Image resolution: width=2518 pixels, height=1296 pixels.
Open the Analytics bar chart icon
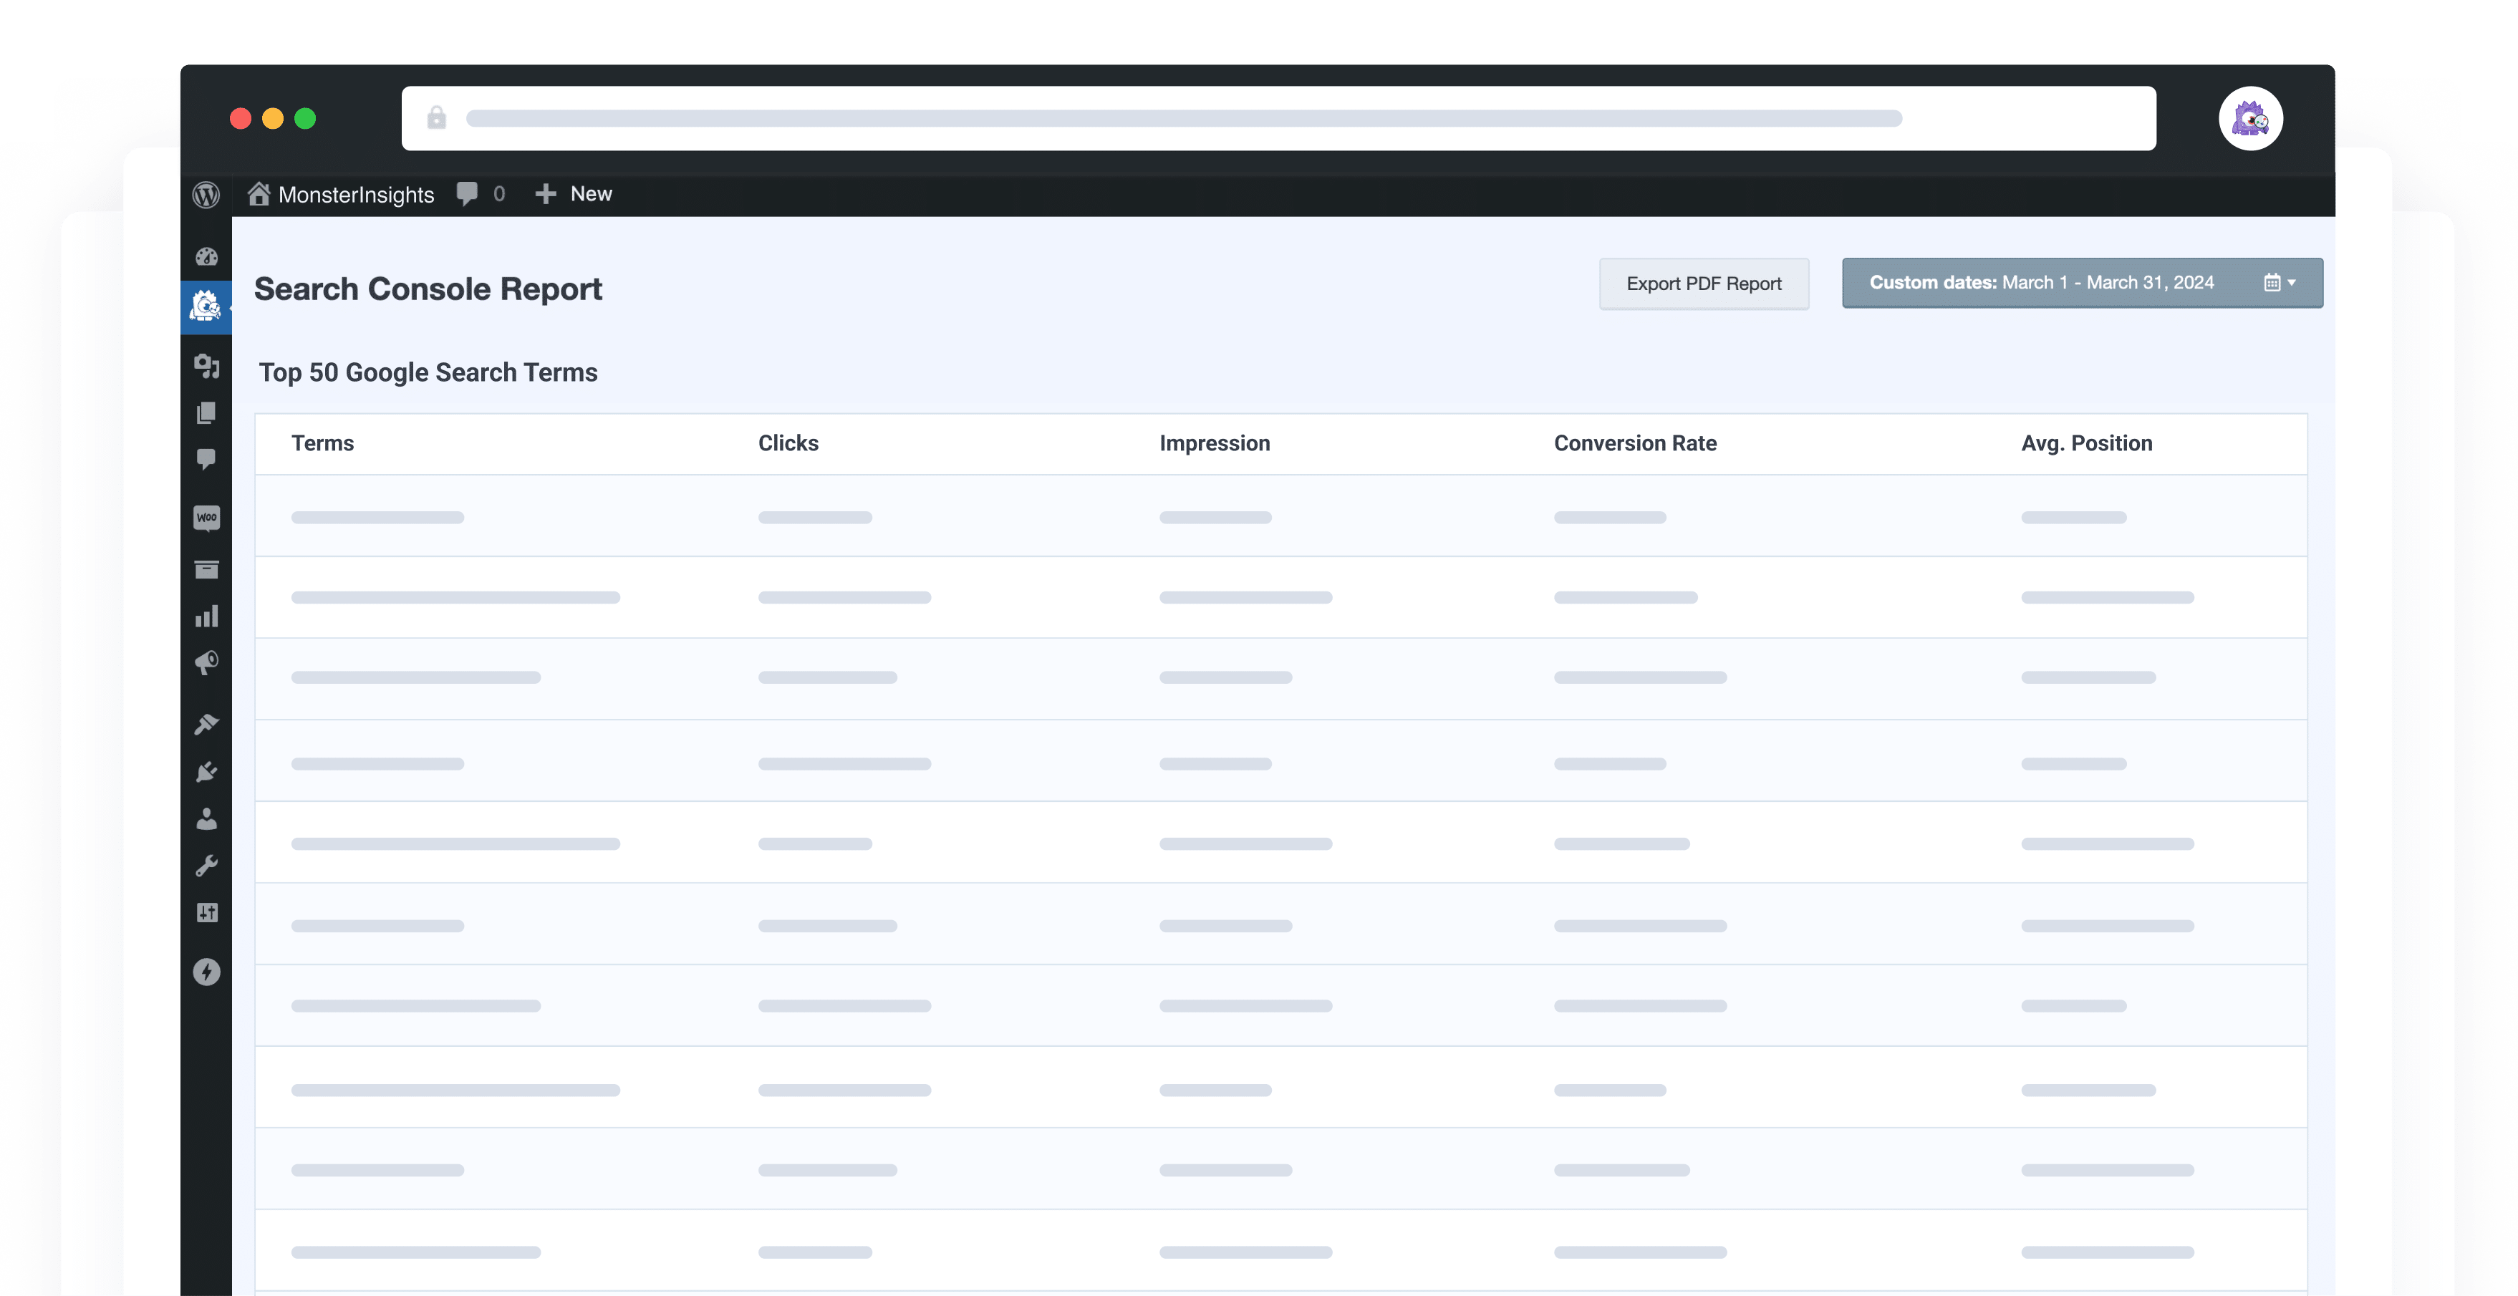tap(206, 616)
